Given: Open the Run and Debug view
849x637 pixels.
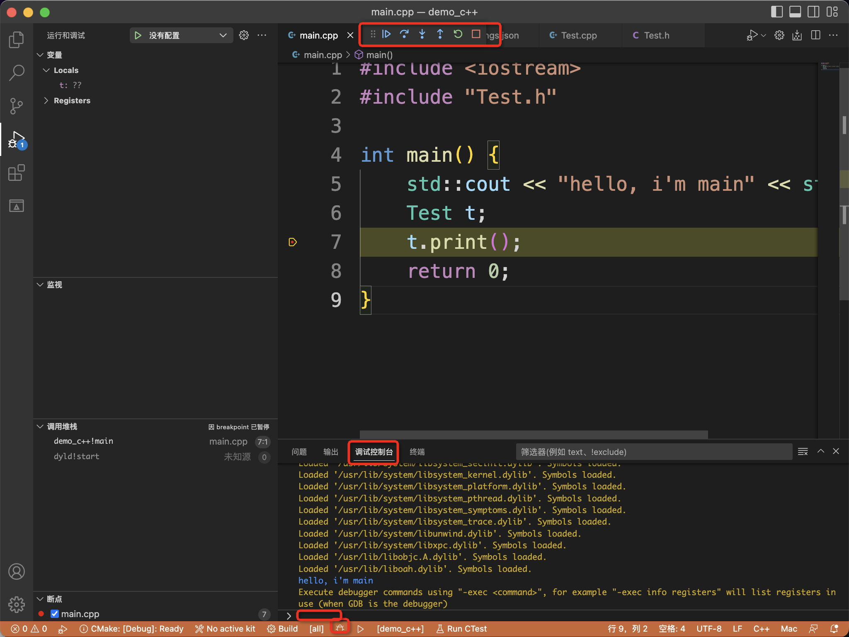Looking at the screenshot, I should (17, 140).
